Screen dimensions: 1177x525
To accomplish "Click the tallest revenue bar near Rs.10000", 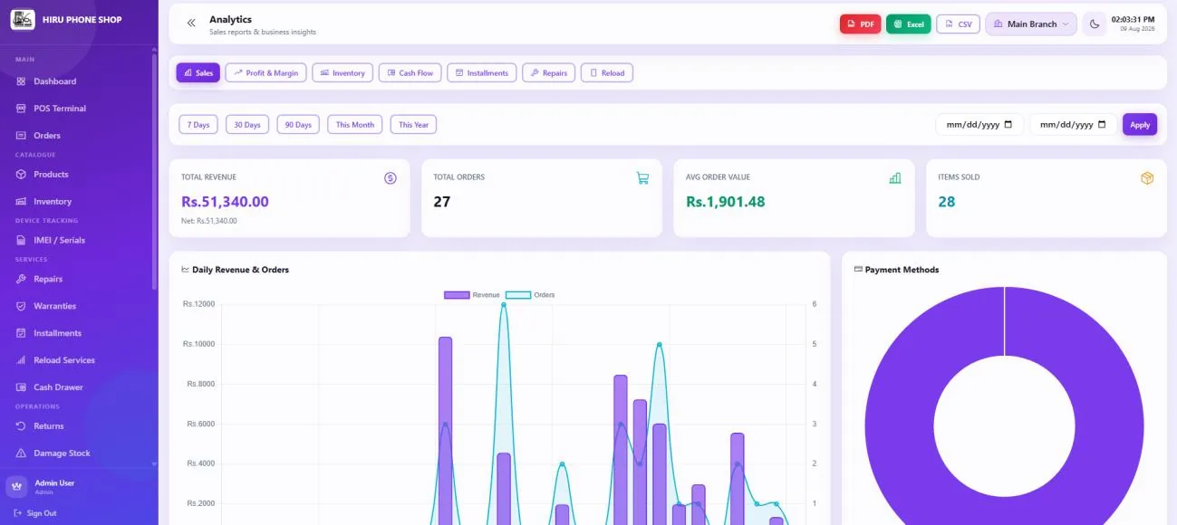I will click(x=445, y=431).
